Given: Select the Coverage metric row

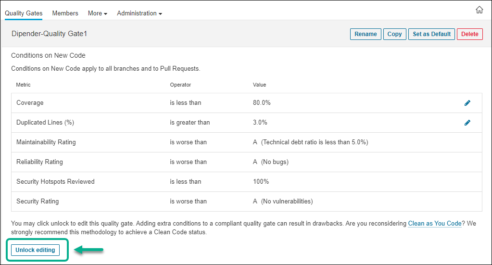Looking at the screenshot, I should (30, 103).
